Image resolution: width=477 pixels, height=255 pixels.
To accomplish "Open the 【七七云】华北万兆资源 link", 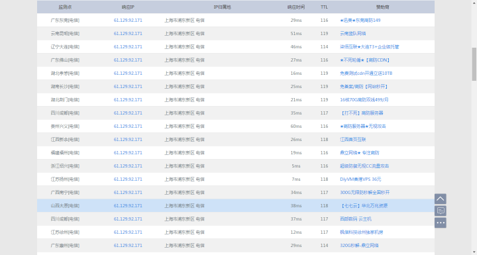I will [x=364, y=206].
